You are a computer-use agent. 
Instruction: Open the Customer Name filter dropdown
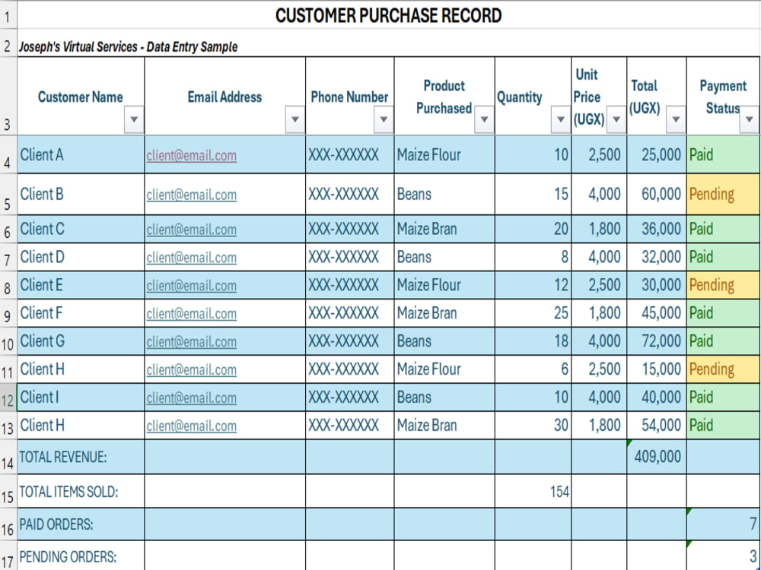pyautogui.click(x=134, y=119)
